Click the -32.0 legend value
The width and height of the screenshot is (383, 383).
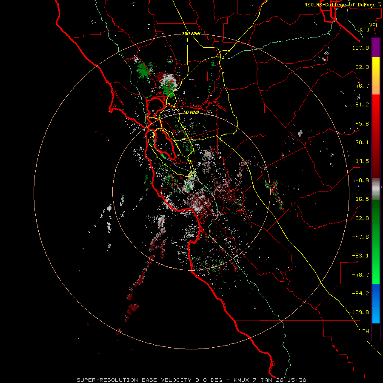(x=360, y=218)
